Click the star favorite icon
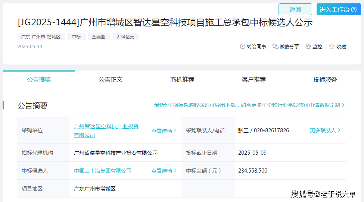Screen dimensions: 364x202 click(332, 47)
